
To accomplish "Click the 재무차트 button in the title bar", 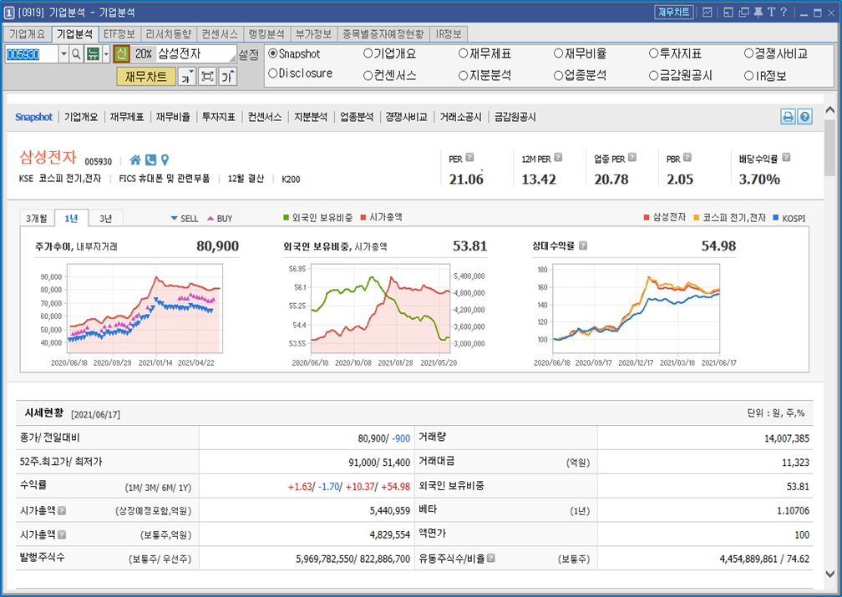I will click(x=674, y=13).
